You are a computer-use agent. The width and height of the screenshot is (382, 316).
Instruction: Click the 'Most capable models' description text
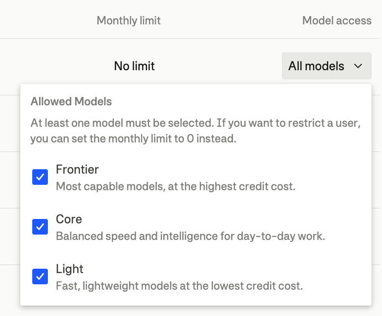(176, 187)
